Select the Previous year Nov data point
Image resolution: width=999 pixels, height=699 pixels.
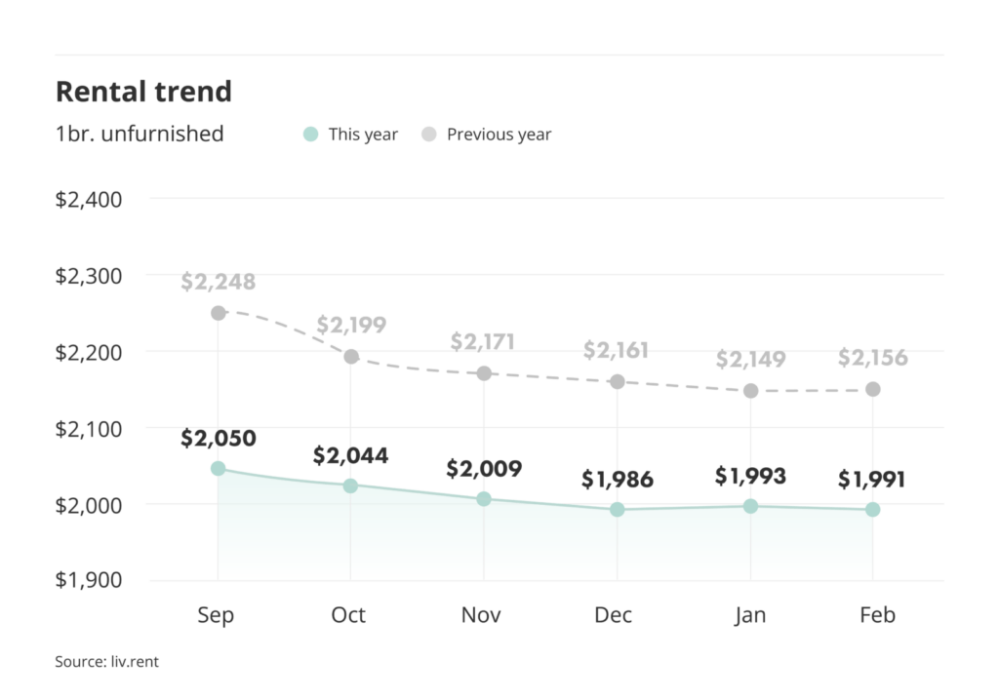(484, 373)
